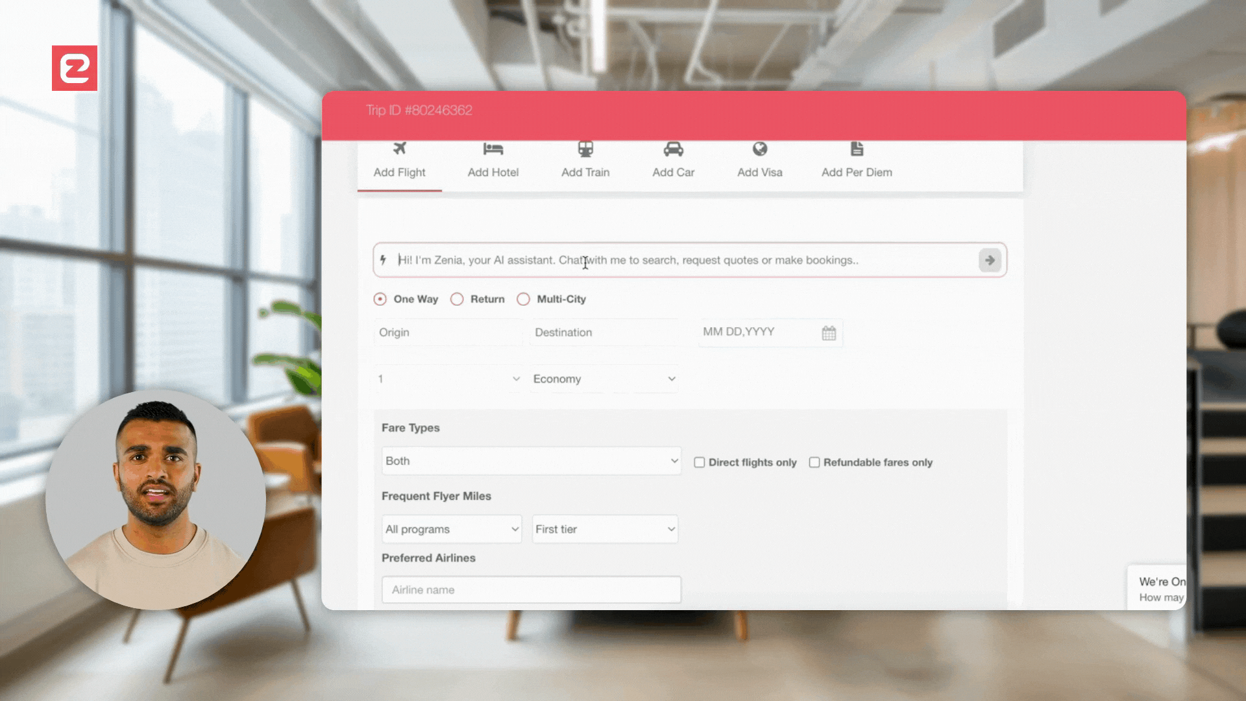1246x701 pixels.
Task: Click the calendar date picker icon
Action: click(x=827, y=333)
